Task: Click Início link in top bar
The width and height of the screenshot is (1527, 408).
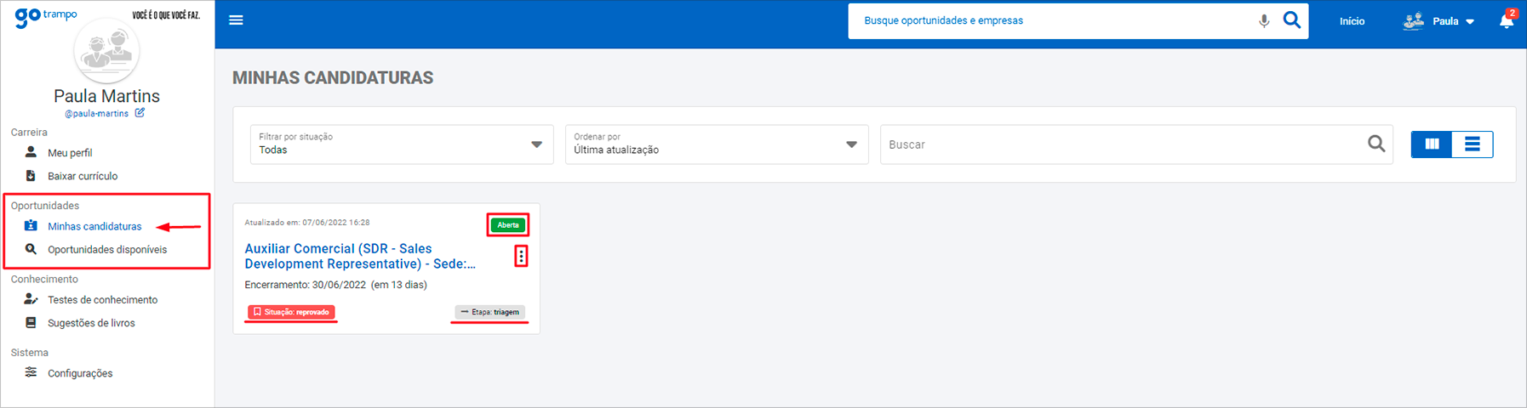Action: pyautogui.click(x=1352, y=21)
